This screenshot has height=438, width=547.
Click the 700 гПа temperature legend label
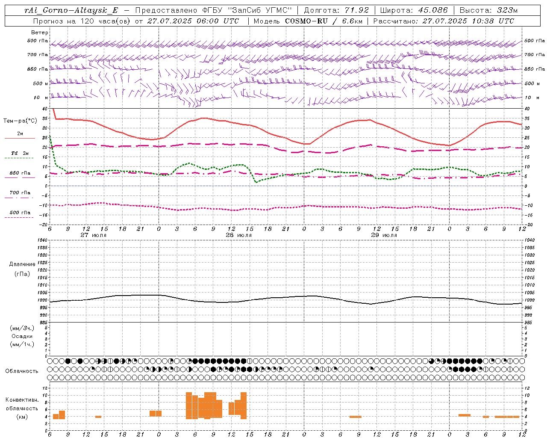[x=20, y=193]
